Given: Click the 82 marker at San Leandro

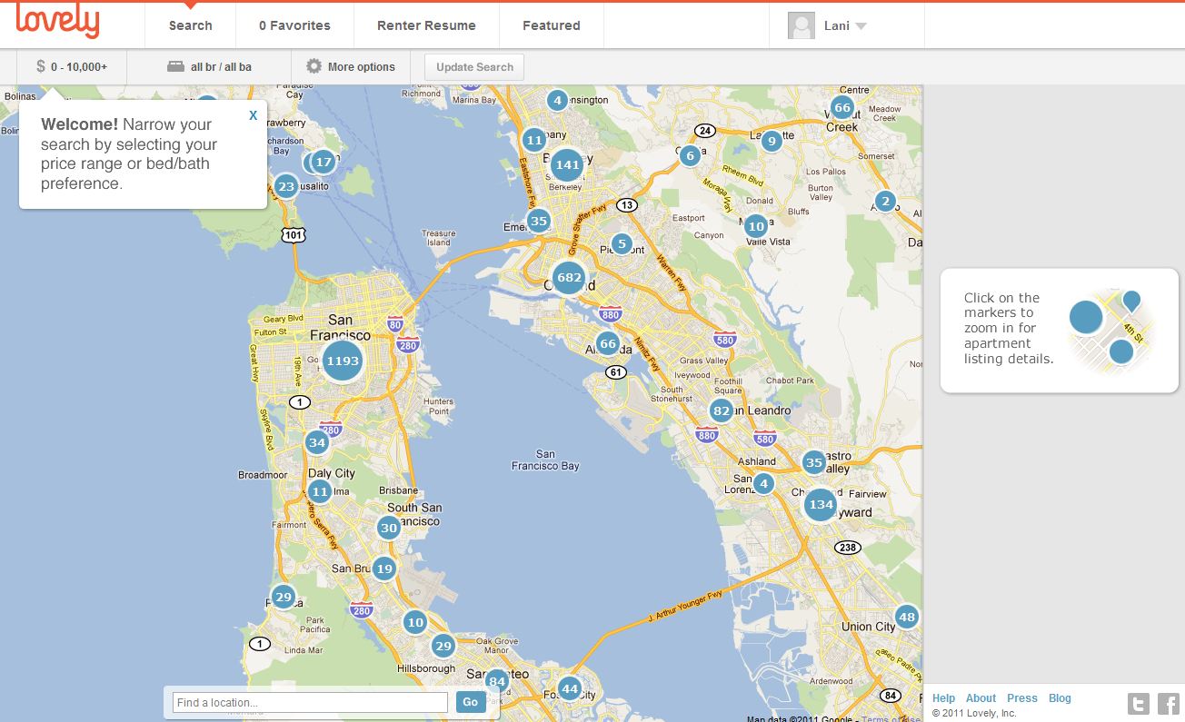Looking at the screenshot, I should tap(722, 410).
